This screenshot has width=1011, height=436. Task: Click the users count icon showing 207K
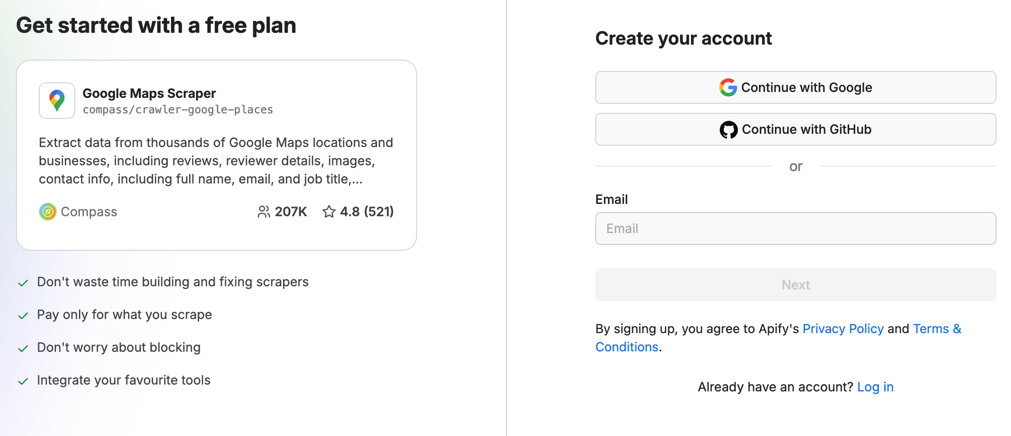tap(263, 212)
